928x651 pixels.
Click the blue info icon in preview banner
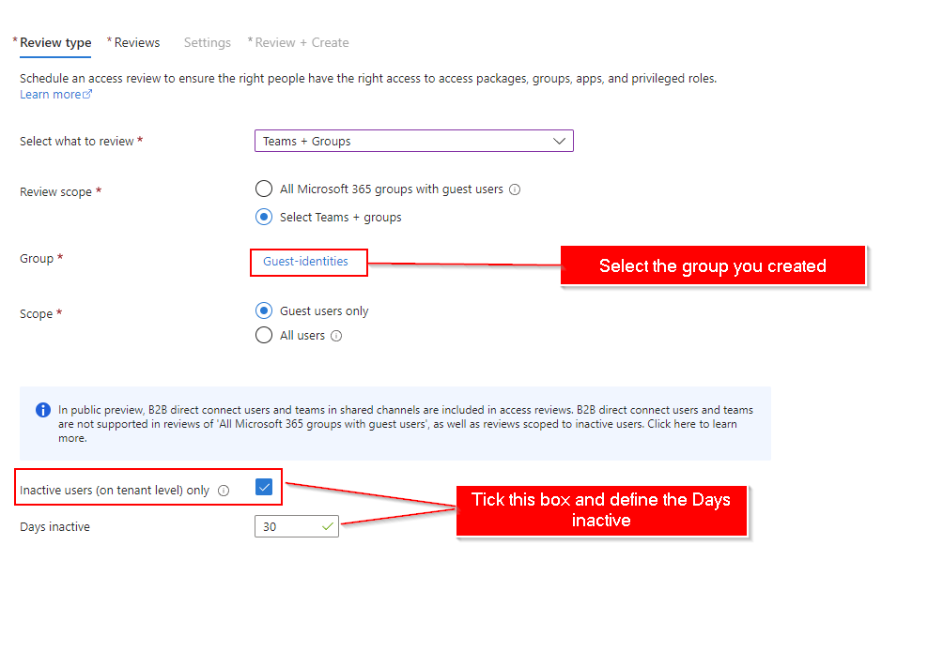(x=43, y=410)
